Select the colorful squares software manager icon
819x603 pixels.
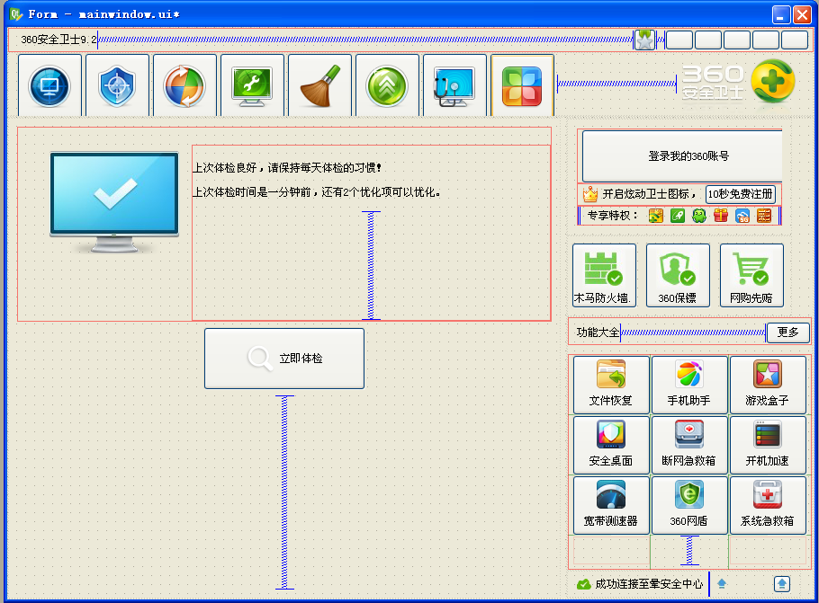[x=522, y=85]
